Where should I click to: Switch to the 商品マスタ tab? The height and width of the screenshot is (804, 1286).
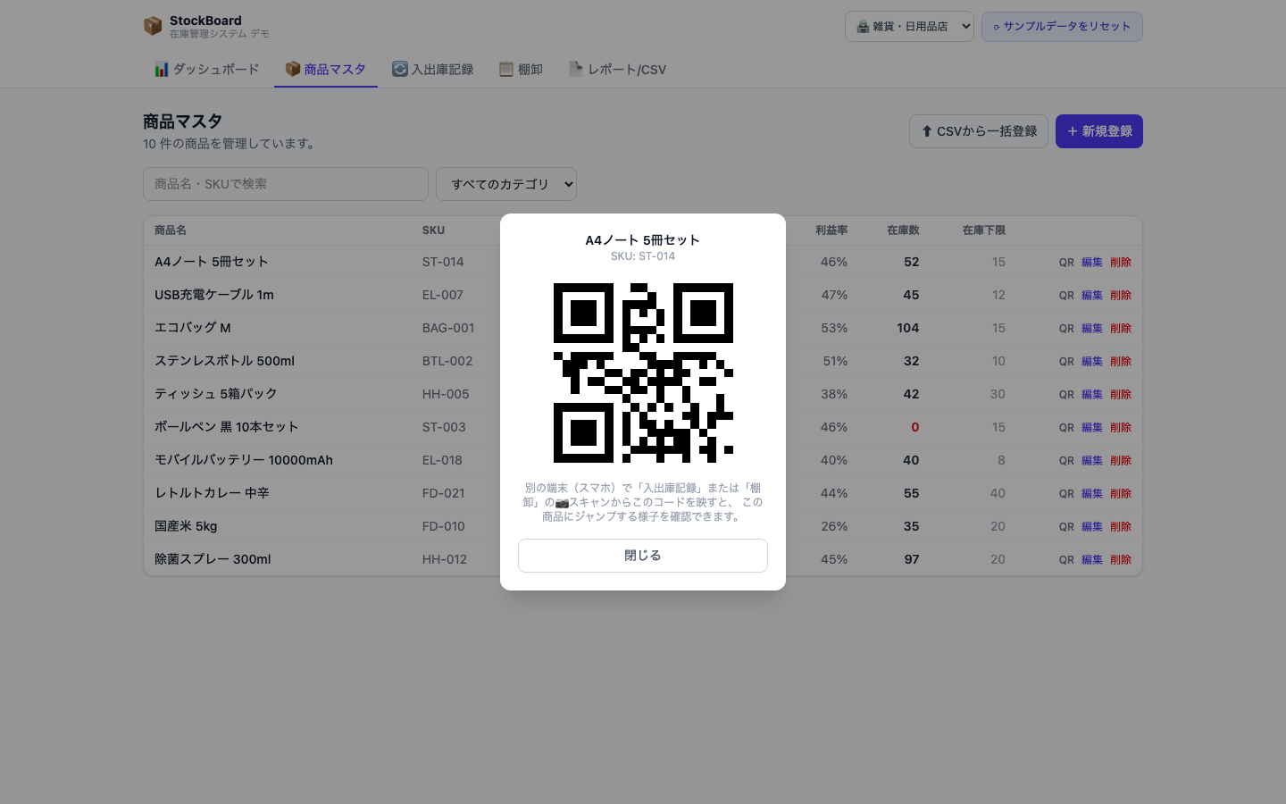click(326, 70)
